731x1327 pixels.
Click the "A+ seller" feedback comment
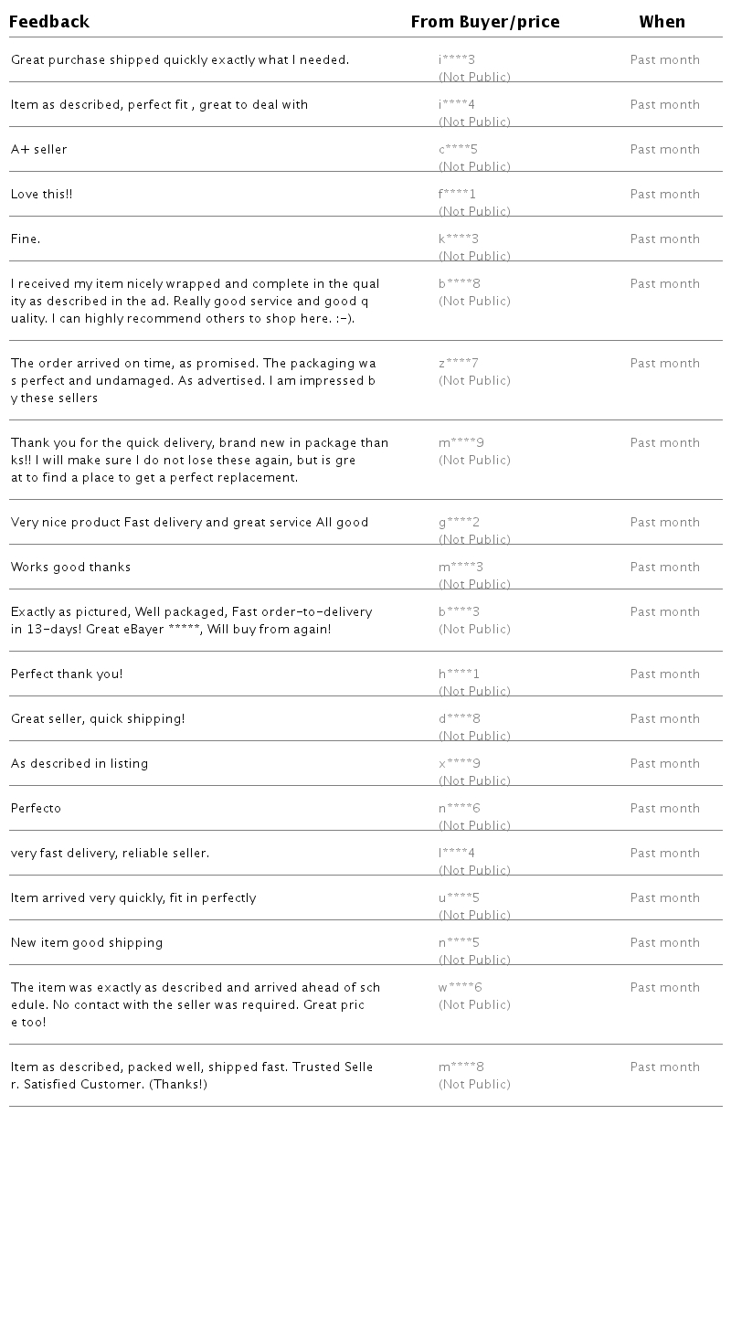pyautogui.click(x=39, y=150)
